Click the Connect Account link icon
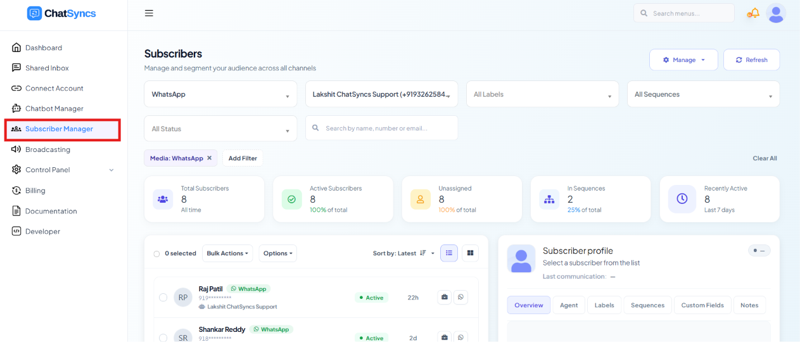The height and width of the screenshot is (342, 800). (x=16, y=88)
